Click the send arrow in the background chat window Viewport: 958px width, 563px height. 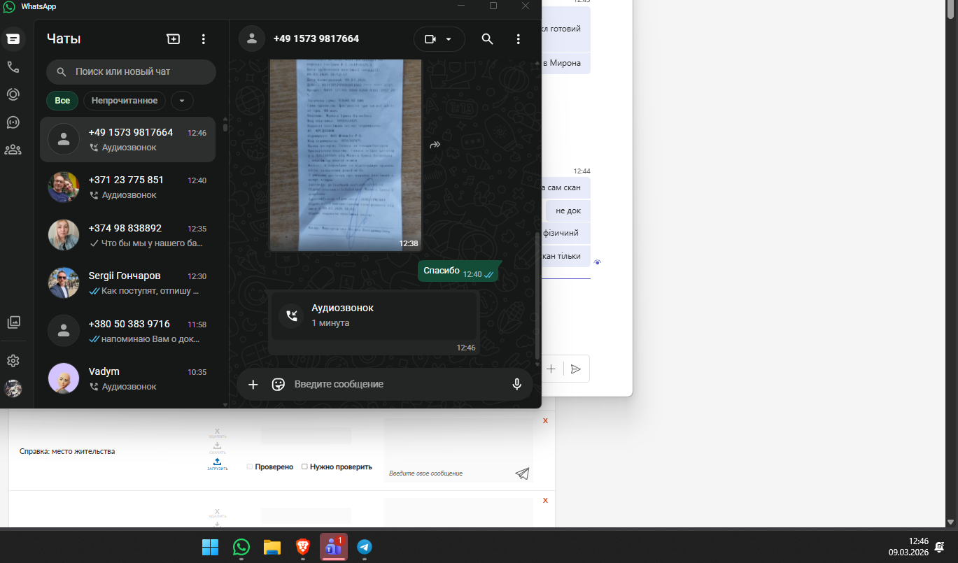tap(576, 369)
